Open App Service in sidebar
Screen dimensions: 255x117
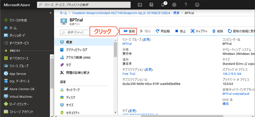coord(15,74)
